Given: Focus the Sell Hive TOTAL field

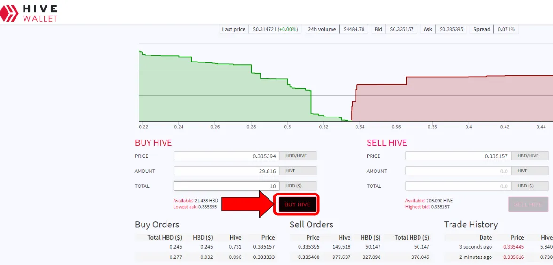Looking at the screenshot, I should 458,186.
